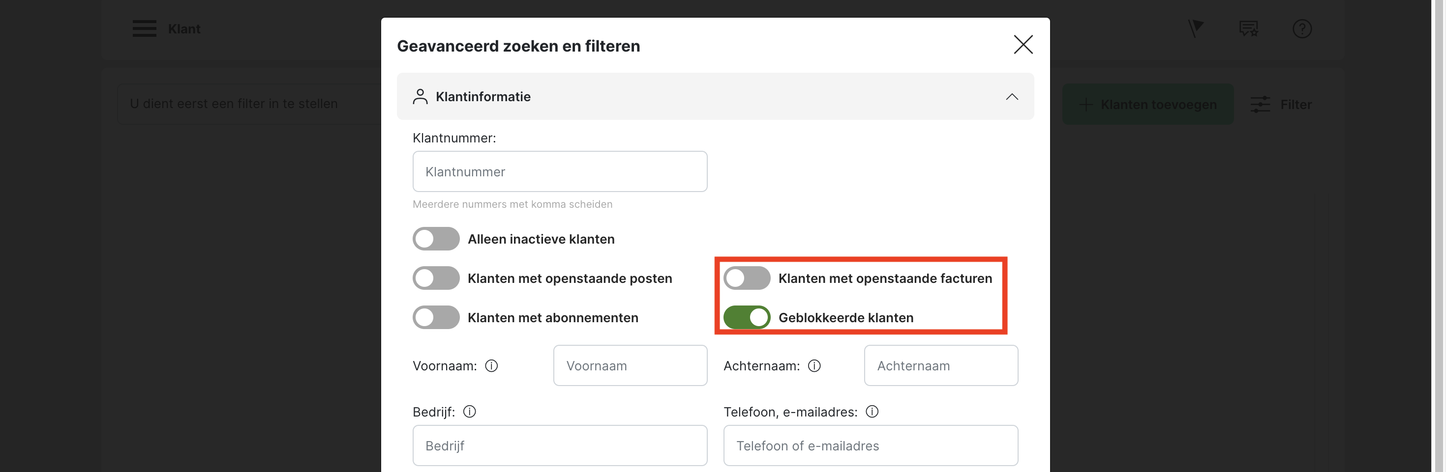Click info icon beside Telefoon, e-mailadres
The width and height of the screenshot is (1446, 472).
point(872,412)
